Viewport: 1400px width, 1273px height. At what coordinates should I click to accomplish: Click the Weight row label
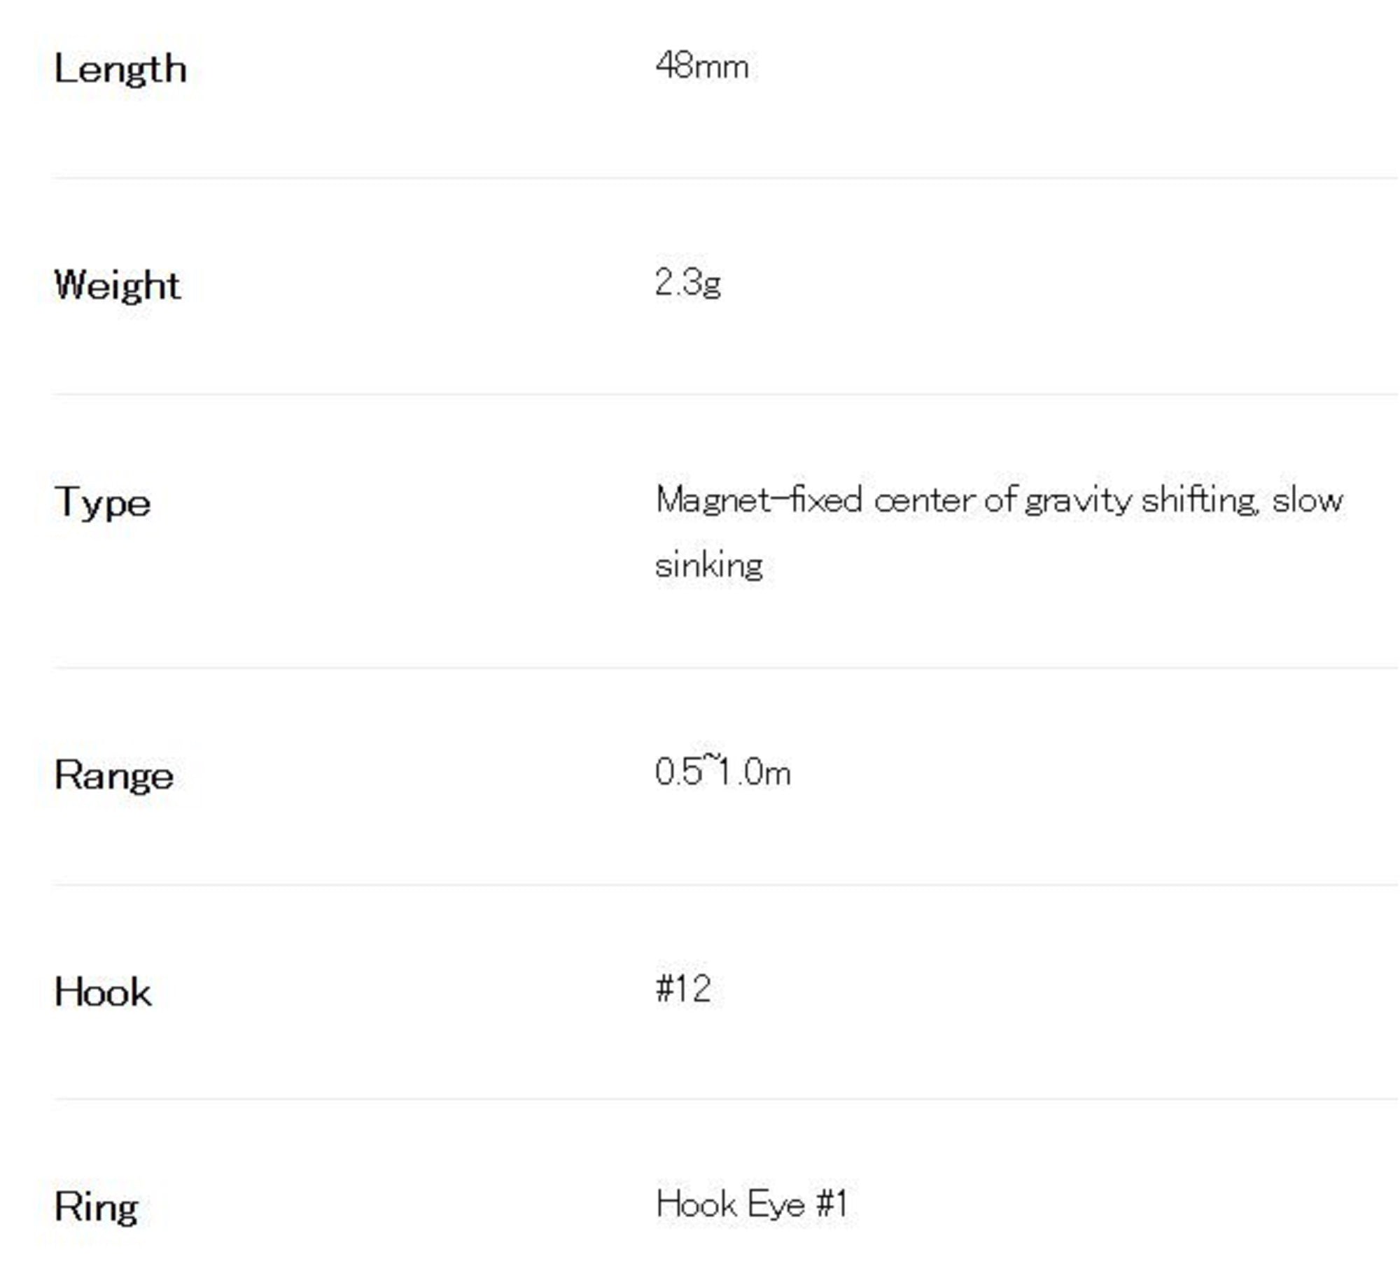[118, 286]
